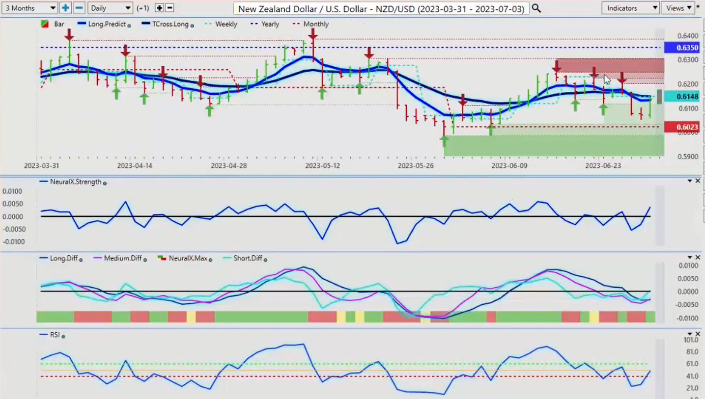Close the Long.Diff indicator panel
The width and height of the screenshot is (705, 399).
[698, 258]
